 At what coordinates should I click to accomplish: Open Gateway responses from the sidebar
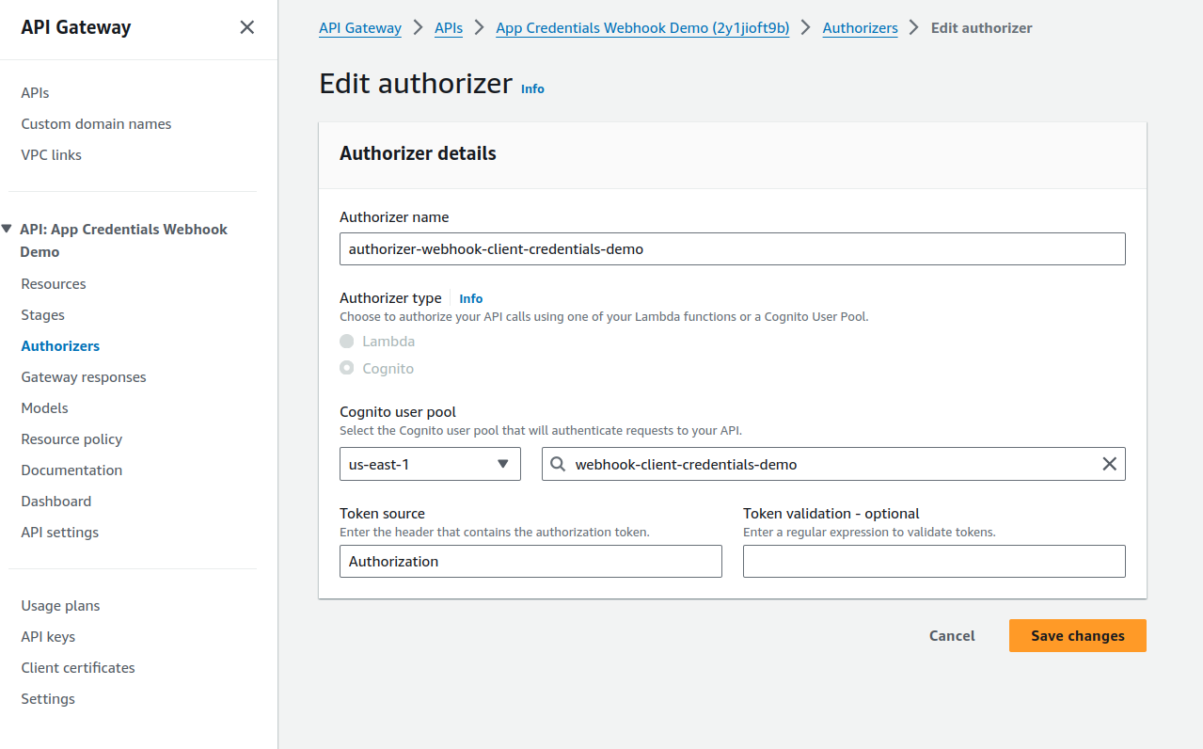point(83,376)
